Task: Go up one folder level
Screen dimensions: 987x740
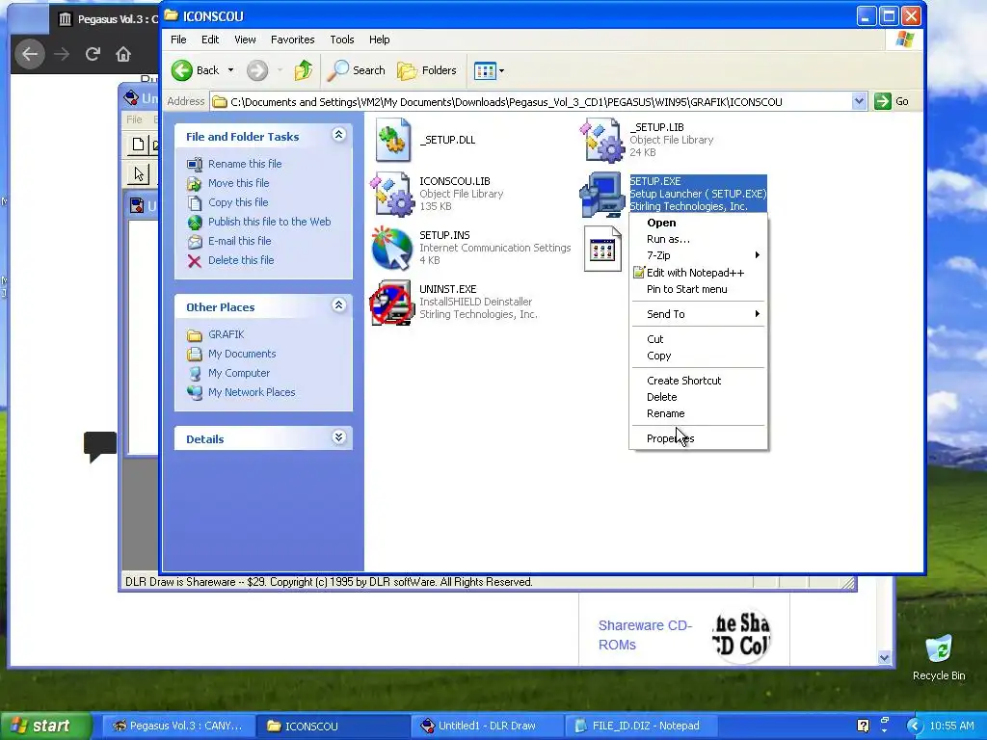Action: pyautogui.click(x=304, y=70)
